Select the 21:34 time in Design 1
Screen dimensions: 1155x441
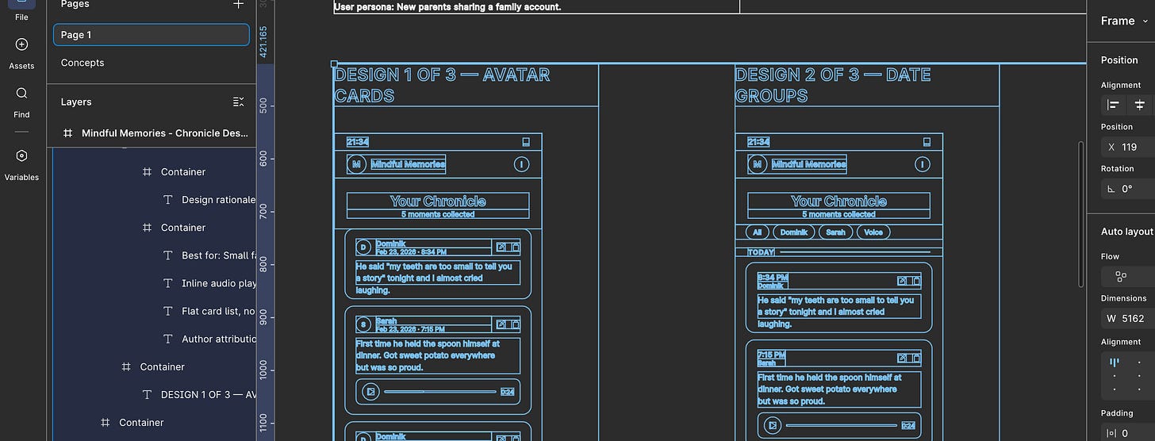358,142
